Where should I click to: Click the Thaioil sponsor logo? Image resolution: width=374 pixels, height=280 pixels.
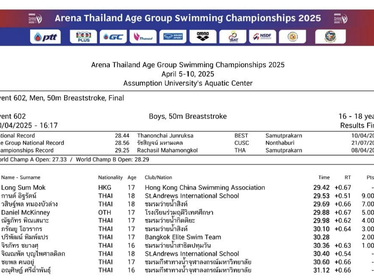[x=143, y=37]
